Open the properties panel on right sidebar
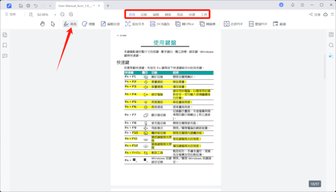Viewport: 336px width, 192px height. tap(331, 35)
